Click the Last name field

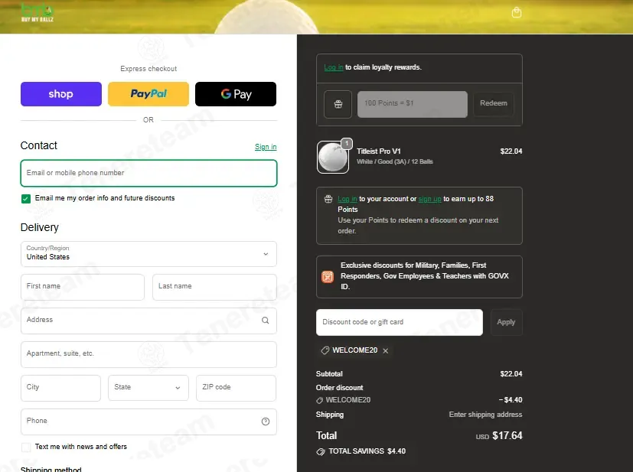(214, 287)
